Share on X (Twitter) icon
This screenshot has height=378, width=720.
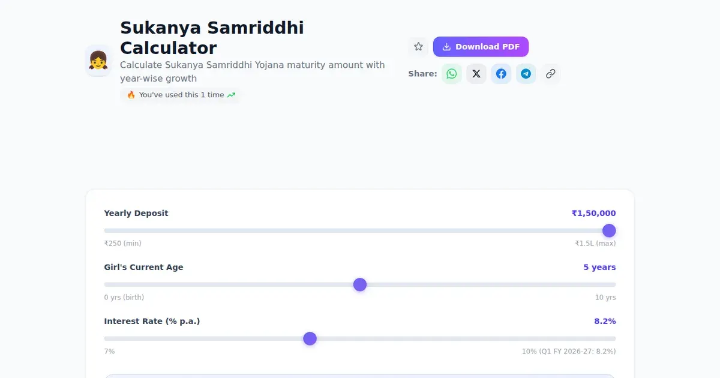tap(476, 74)
